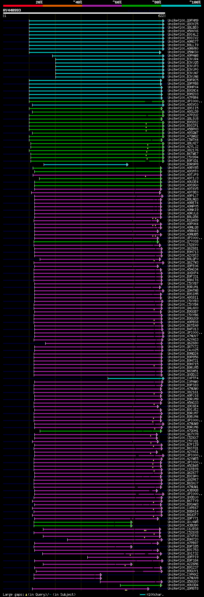Select the UniRef100_O82176 label
Screen dimensions: 204x597
(x=183, y=150)
